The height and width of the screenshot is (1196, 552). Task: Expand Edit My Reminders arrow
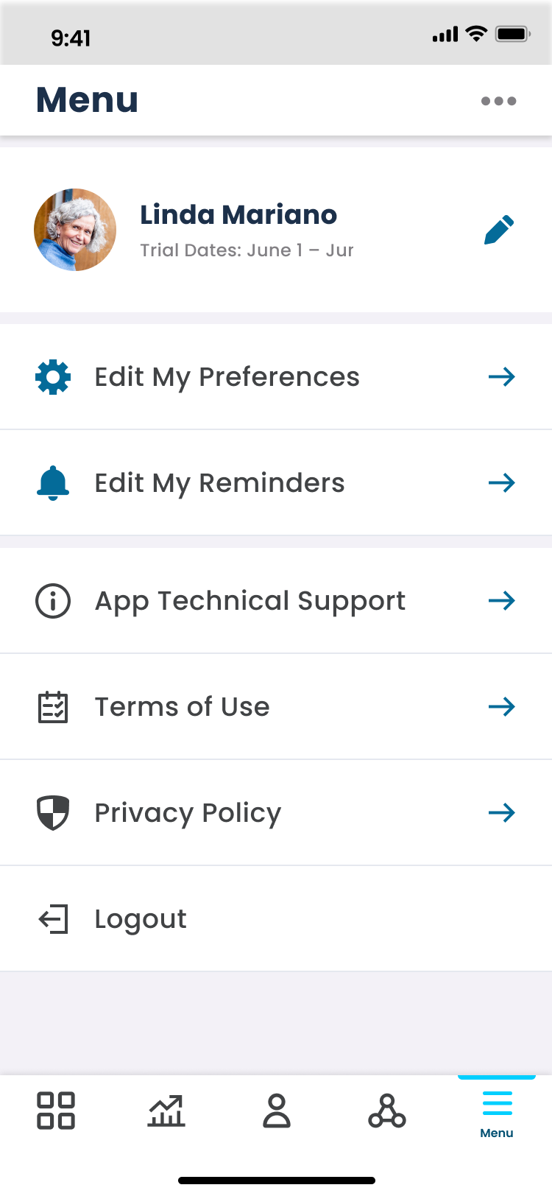click(x=502, y=483)
